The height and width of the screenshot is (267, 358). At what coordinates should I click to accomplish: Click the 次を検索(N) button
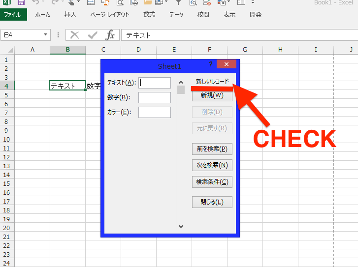212,166
